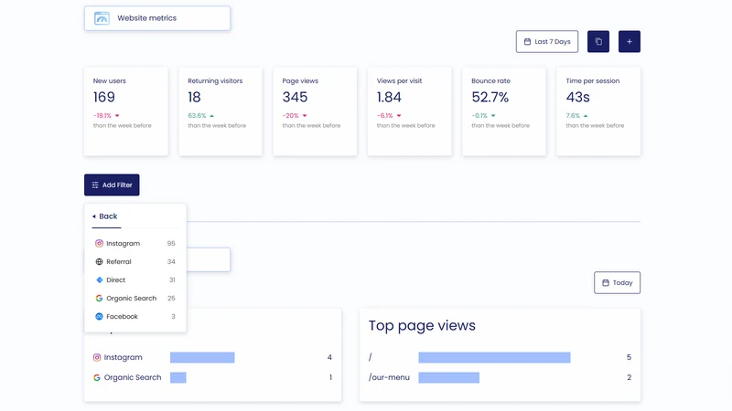
Task: Click the Website metrics title box
Action: coord(157,18)
